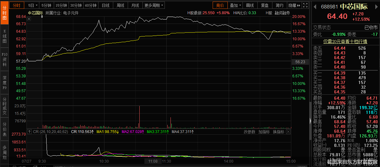This screenshot has width=380, height=167.
Task: Toggle the 简约 simple mode
Action: click(279, 5)
